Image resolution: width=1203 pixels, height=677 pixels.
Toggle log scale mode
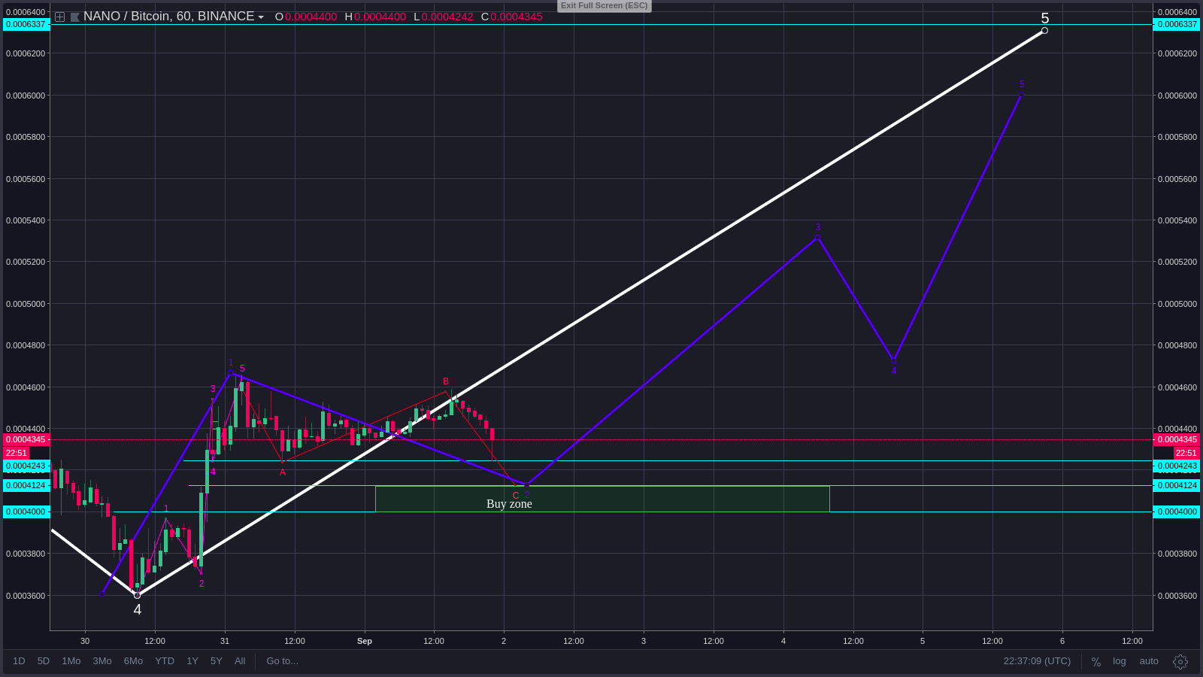point(1120,661)
